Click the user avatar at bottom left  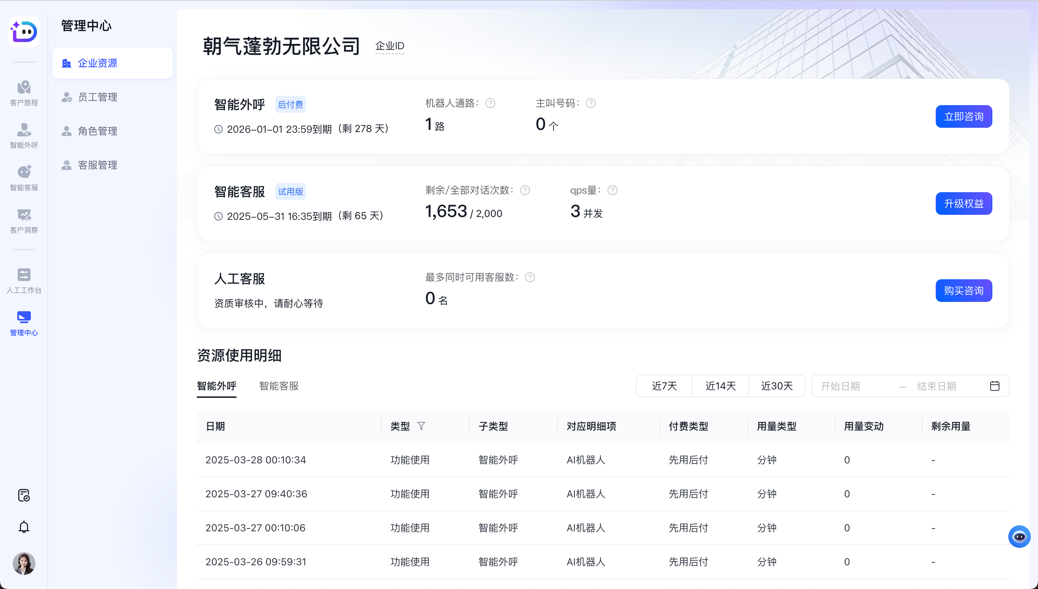24,563
